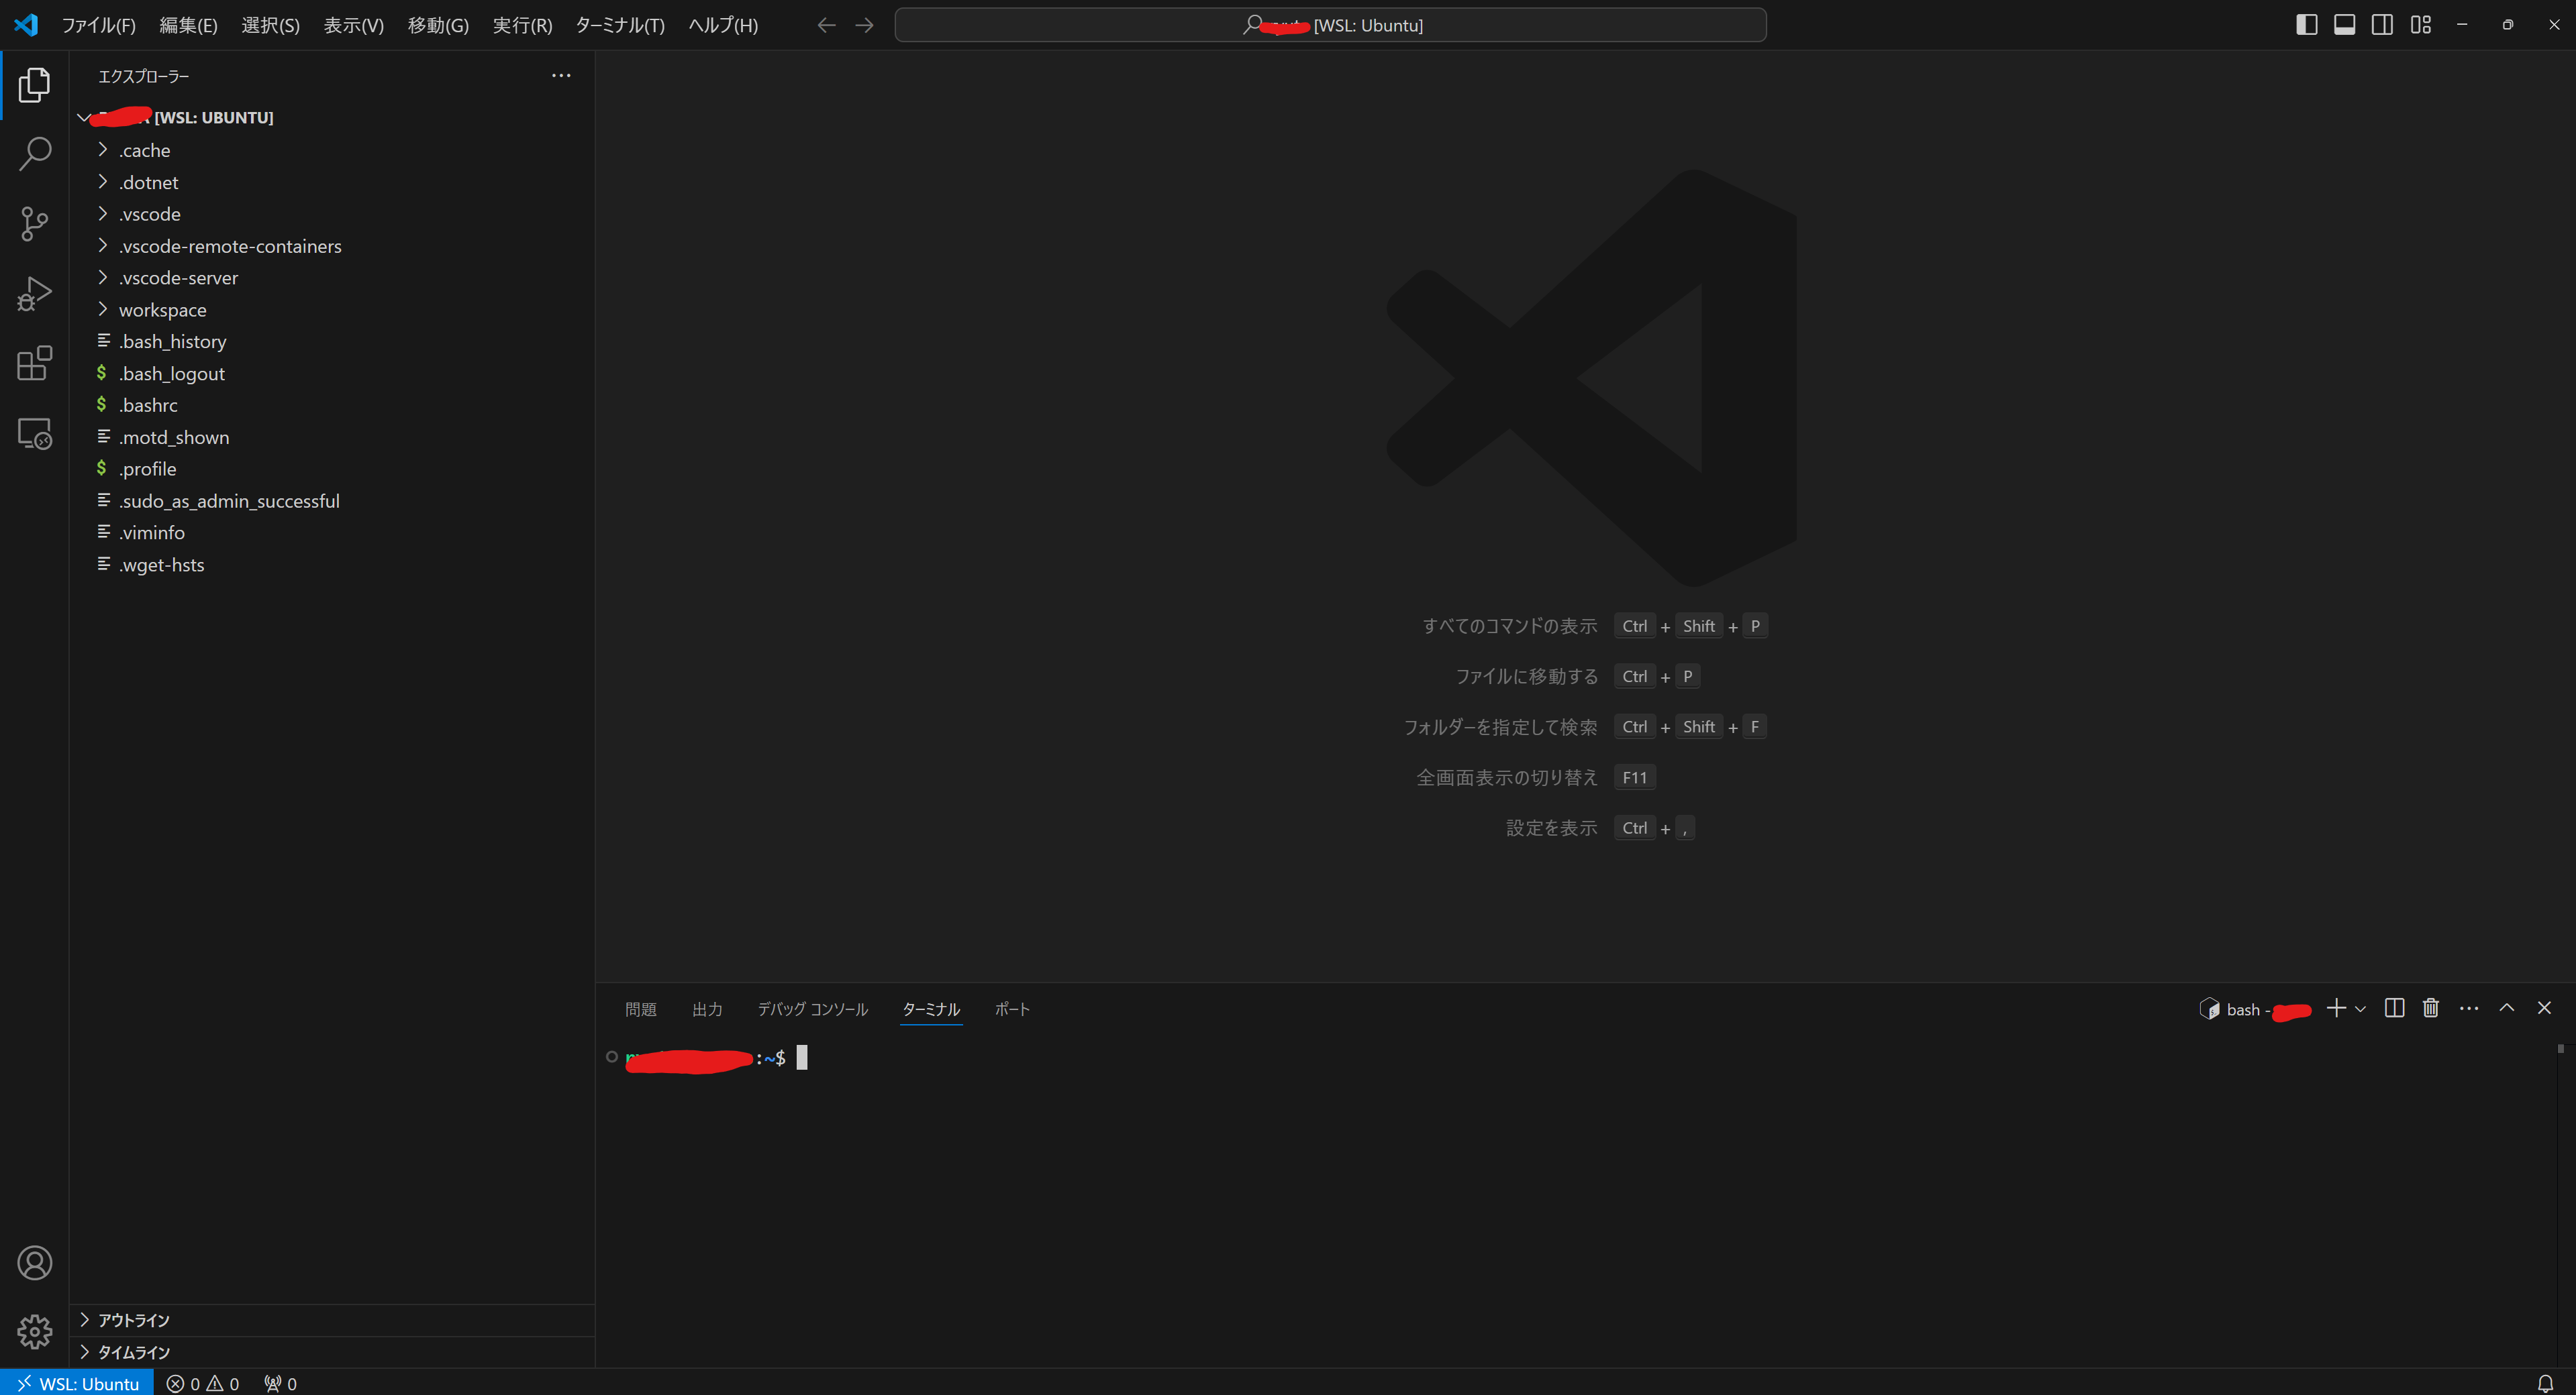The image size is (2576, 1395).
Task: Open the Source Control view icon
Action: [x=35, y=224]
